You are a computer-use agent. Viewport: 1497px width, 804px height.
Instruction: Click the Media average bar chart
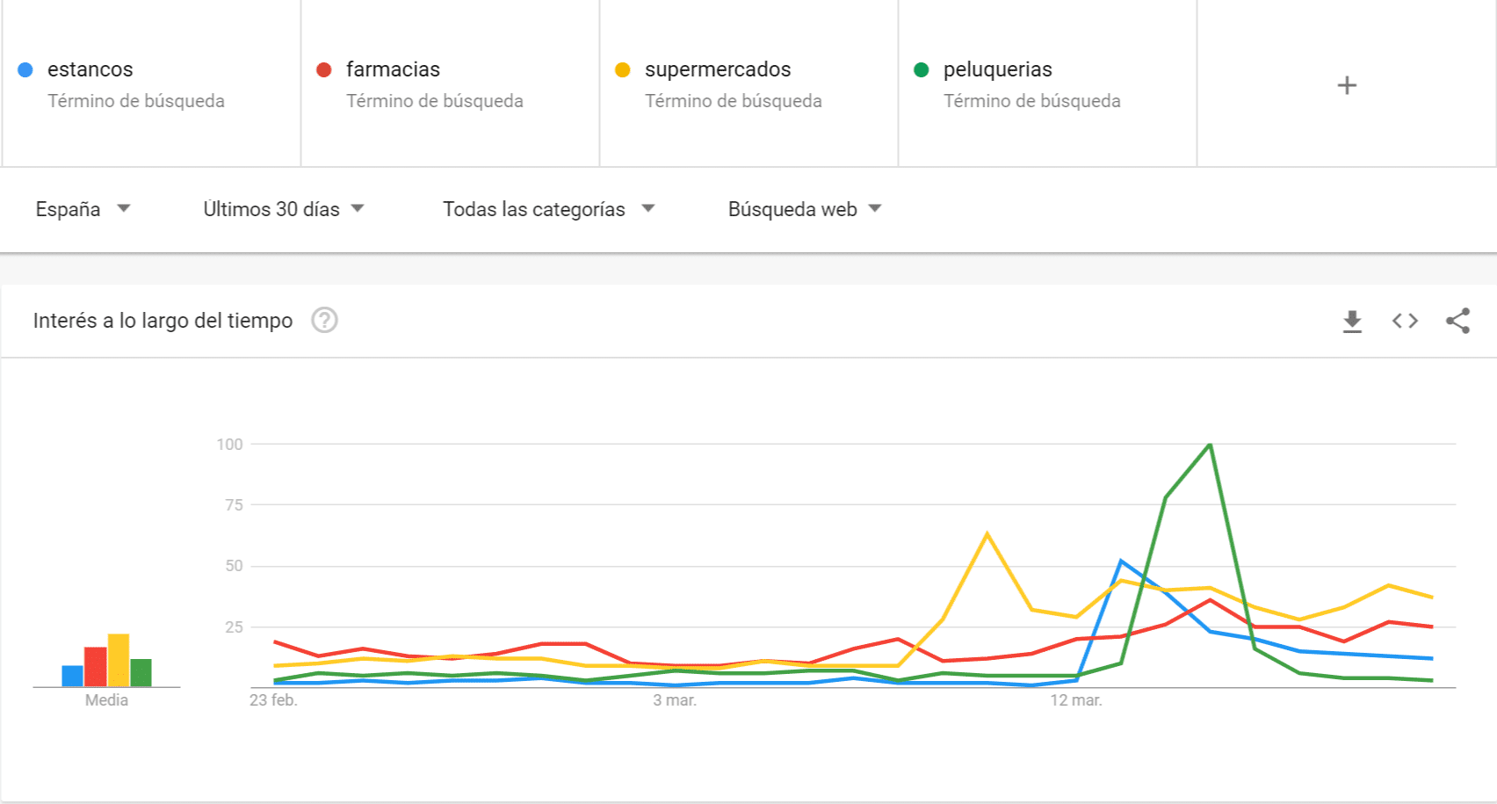coord(106,661)
